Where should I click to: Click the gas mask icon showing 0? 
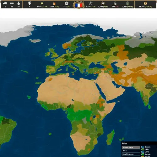30,3
